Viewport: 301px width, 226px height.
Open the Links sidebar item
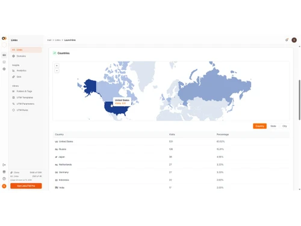[26, 49]
